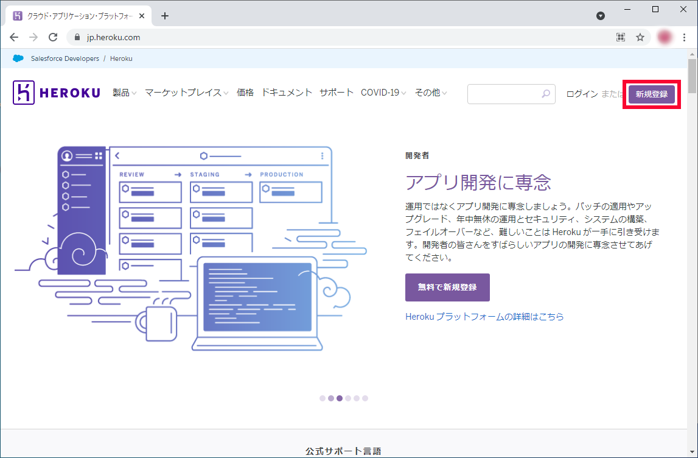
Task: Bookmark this page with star icon
Action: [x=640, y=37]
